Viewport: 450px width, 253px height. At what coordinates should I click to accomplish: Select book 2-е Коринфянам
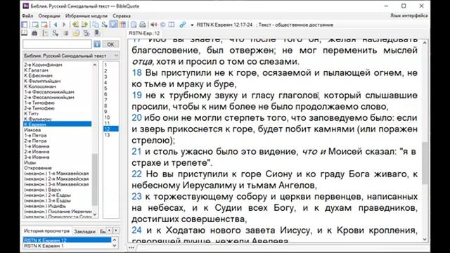click(43, 65)
